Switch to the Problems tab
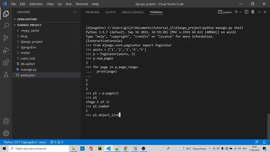The height and width of the screenshot is (152, 270). tap(92, 12)
